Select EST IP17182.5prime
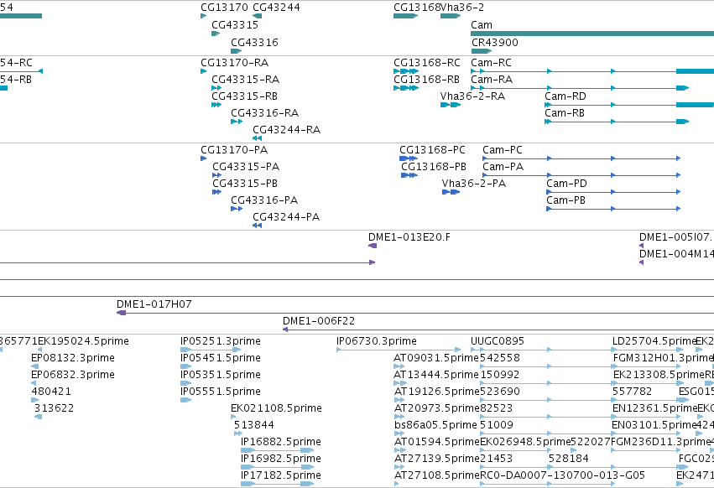The width and height of the screenshot is (714, 488). (x=281, y=475)
